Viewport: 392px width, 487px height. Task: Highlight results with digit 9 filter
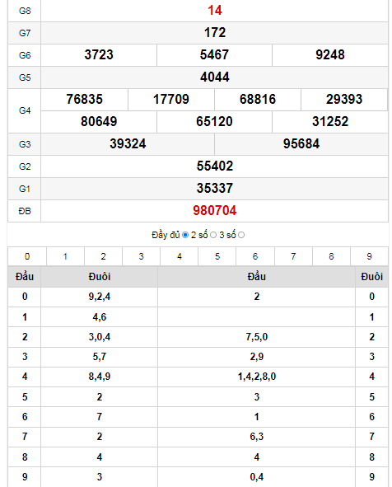(369, 256)
